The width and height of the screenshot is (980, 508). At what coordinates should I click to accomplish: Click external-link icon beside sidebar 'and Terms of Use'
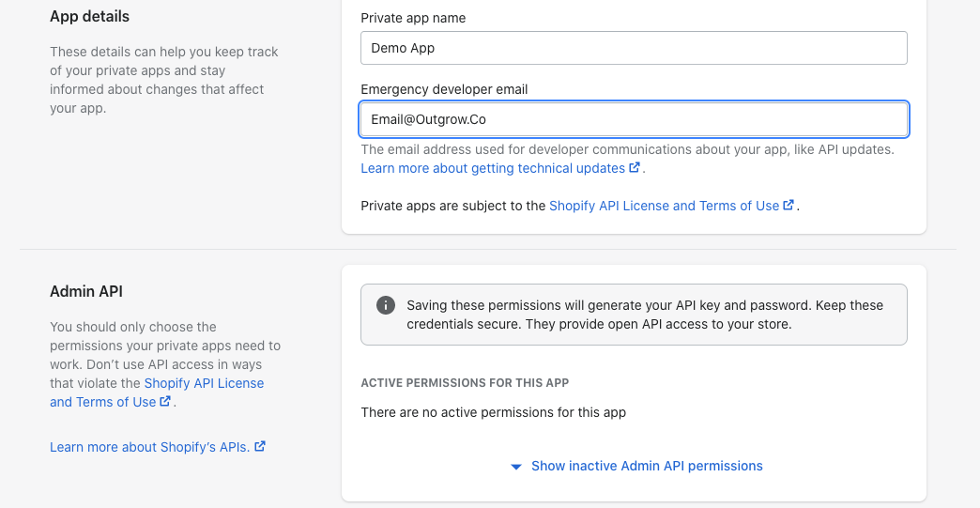click(x=165, y=402)
